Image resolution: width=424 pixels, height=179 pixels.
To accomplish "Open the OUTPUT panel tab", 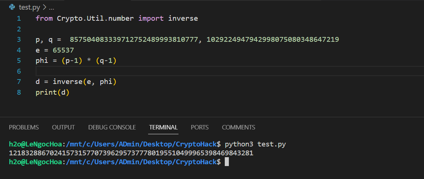I will pos(63,127).
